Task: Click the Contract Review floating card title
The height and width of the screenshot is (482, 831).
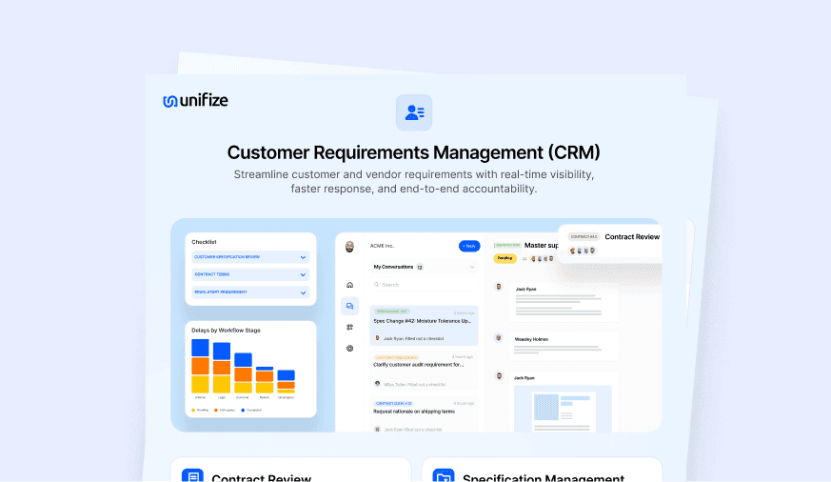Action: click(632, 237)
